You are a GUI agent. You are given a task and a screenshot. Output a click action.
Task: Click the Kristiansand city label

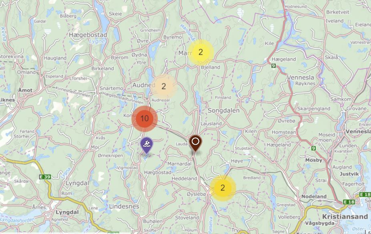click(x=345, y=216)
